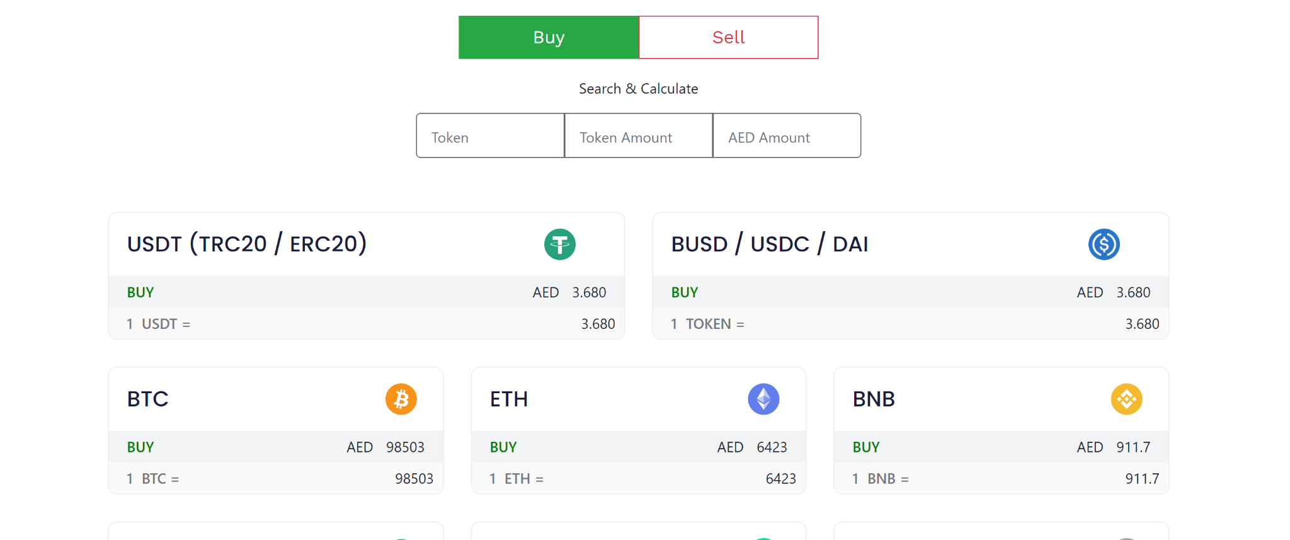The image size is (1290, 540).
Task: Switch to the Buy tab
Action: pos(549,38)
